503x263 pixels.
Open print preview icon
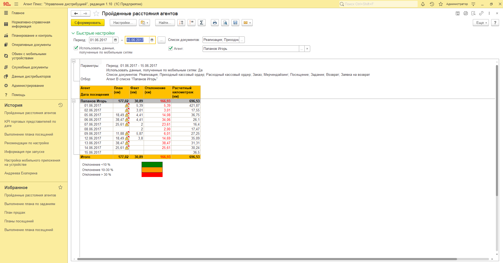(x=225, y=23)
